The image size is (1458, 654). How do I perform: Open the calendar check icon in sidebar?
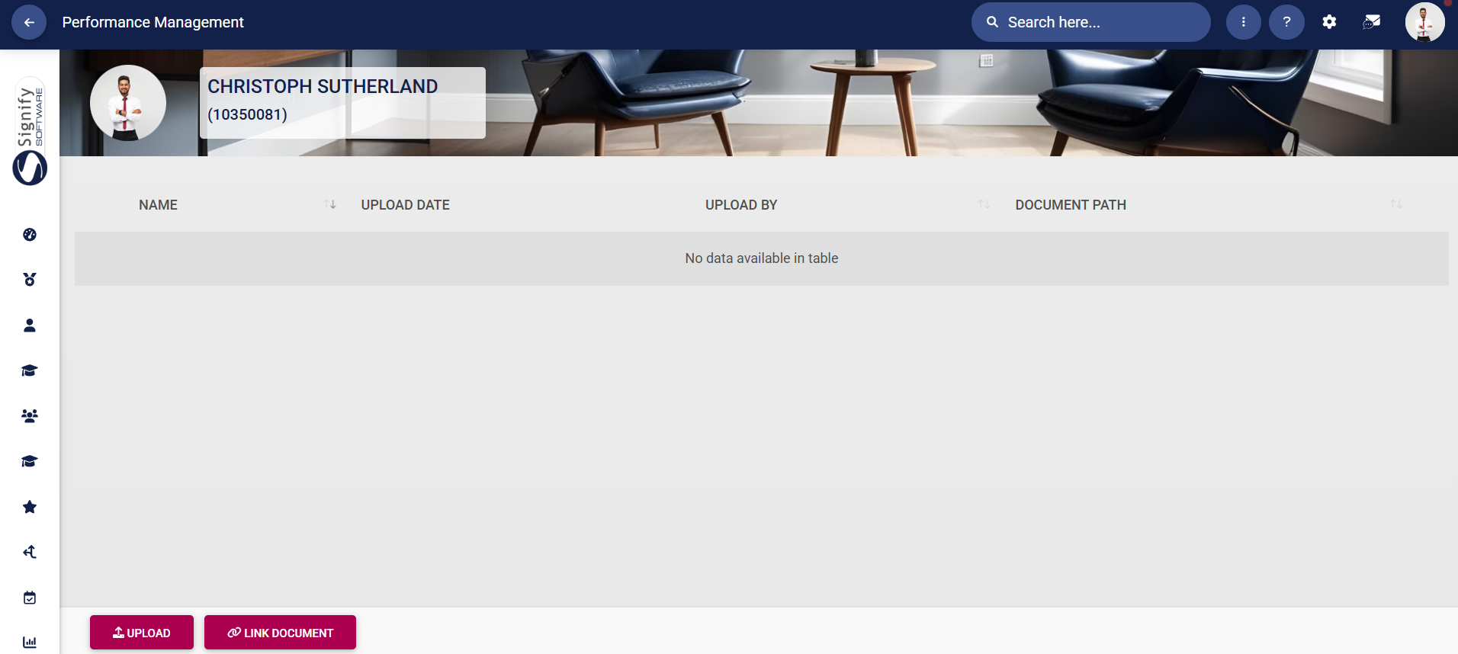30,598
